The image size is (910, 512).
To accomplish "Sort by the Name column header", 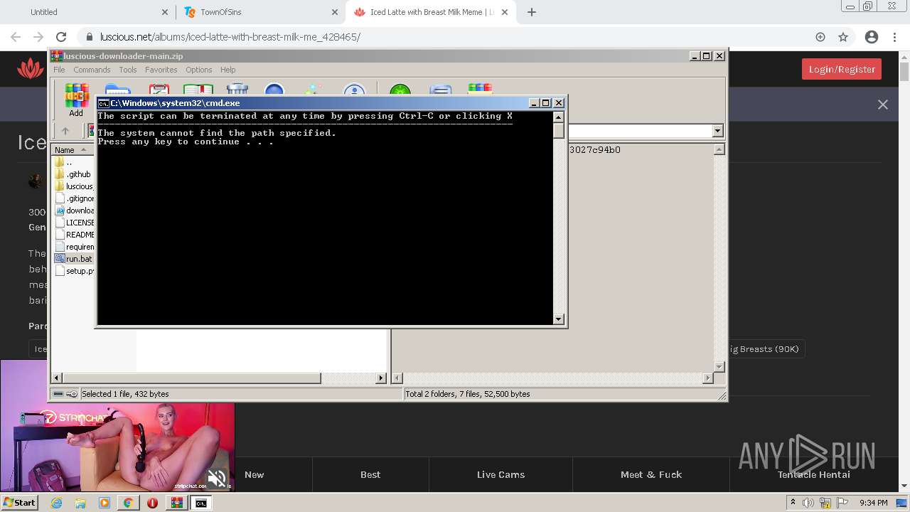I will (73, 150).
